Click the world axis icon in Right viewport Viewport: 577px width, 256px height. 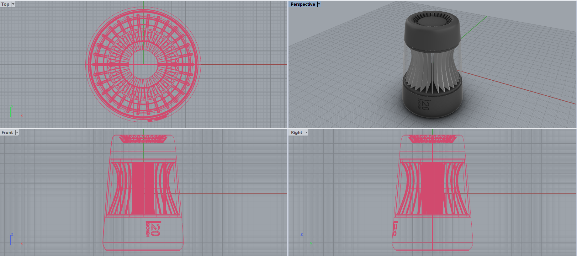click(304, 241)
